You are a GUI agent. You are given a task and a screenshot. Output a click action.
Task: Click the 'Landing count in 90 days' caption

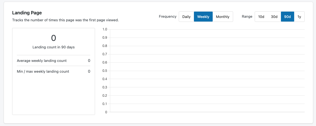pos(54,47)
